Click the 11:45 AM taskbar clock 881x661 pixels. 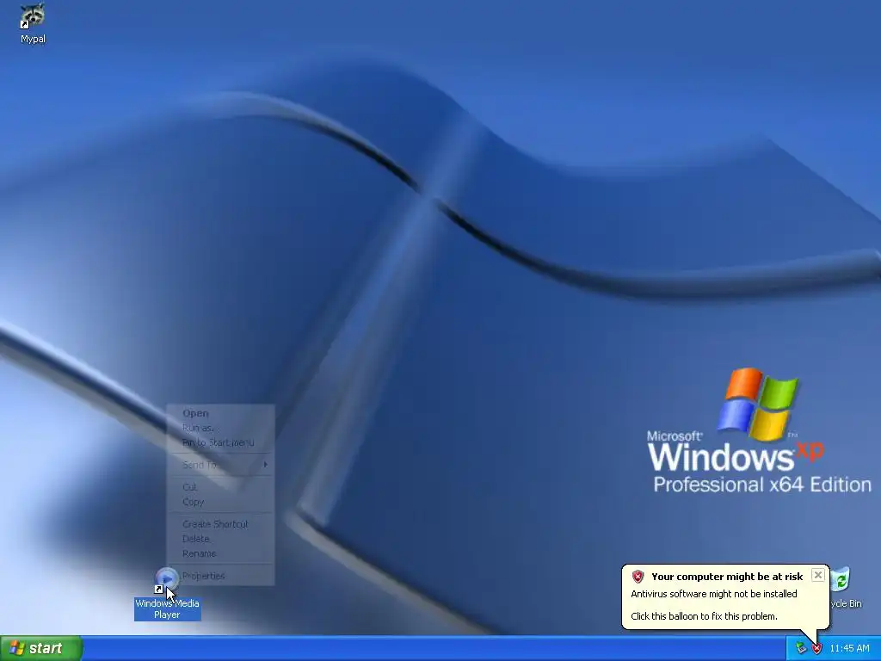pos(849,649)
